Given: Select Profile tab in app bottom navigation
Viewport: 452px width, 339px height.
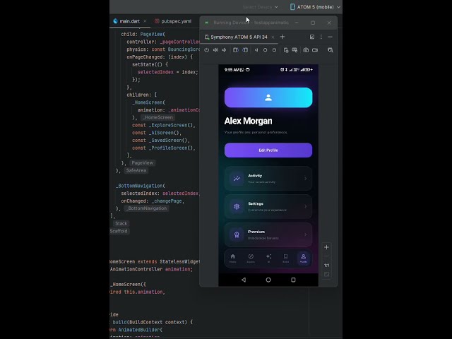Looking at the screenshot, I should pos(303,258).
